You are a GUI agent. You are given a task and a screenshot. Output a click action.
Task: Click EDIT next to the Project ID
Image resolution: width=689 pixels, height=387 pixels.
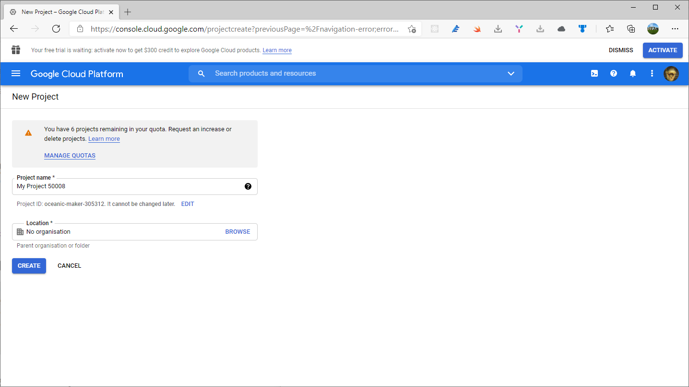187,204
